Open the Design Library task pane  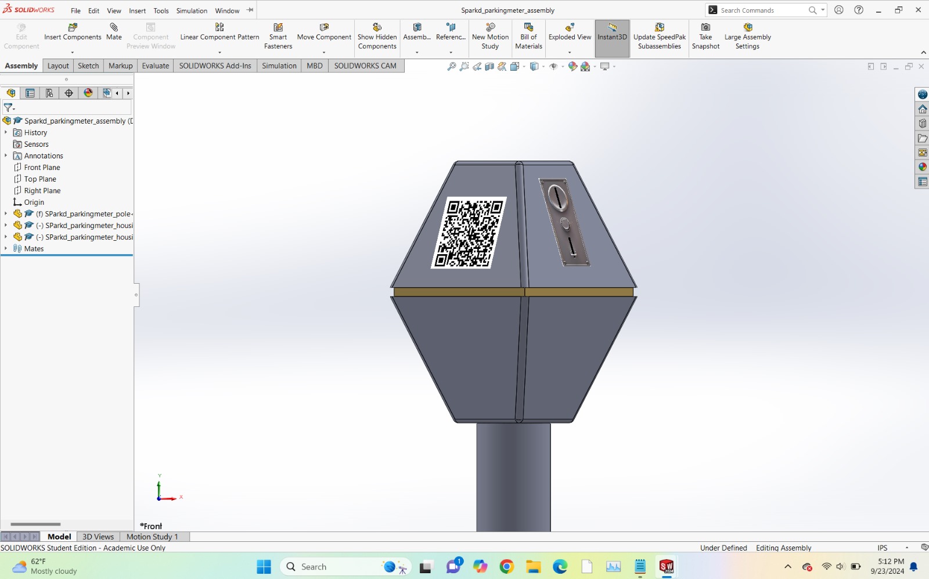pos(922,124)
